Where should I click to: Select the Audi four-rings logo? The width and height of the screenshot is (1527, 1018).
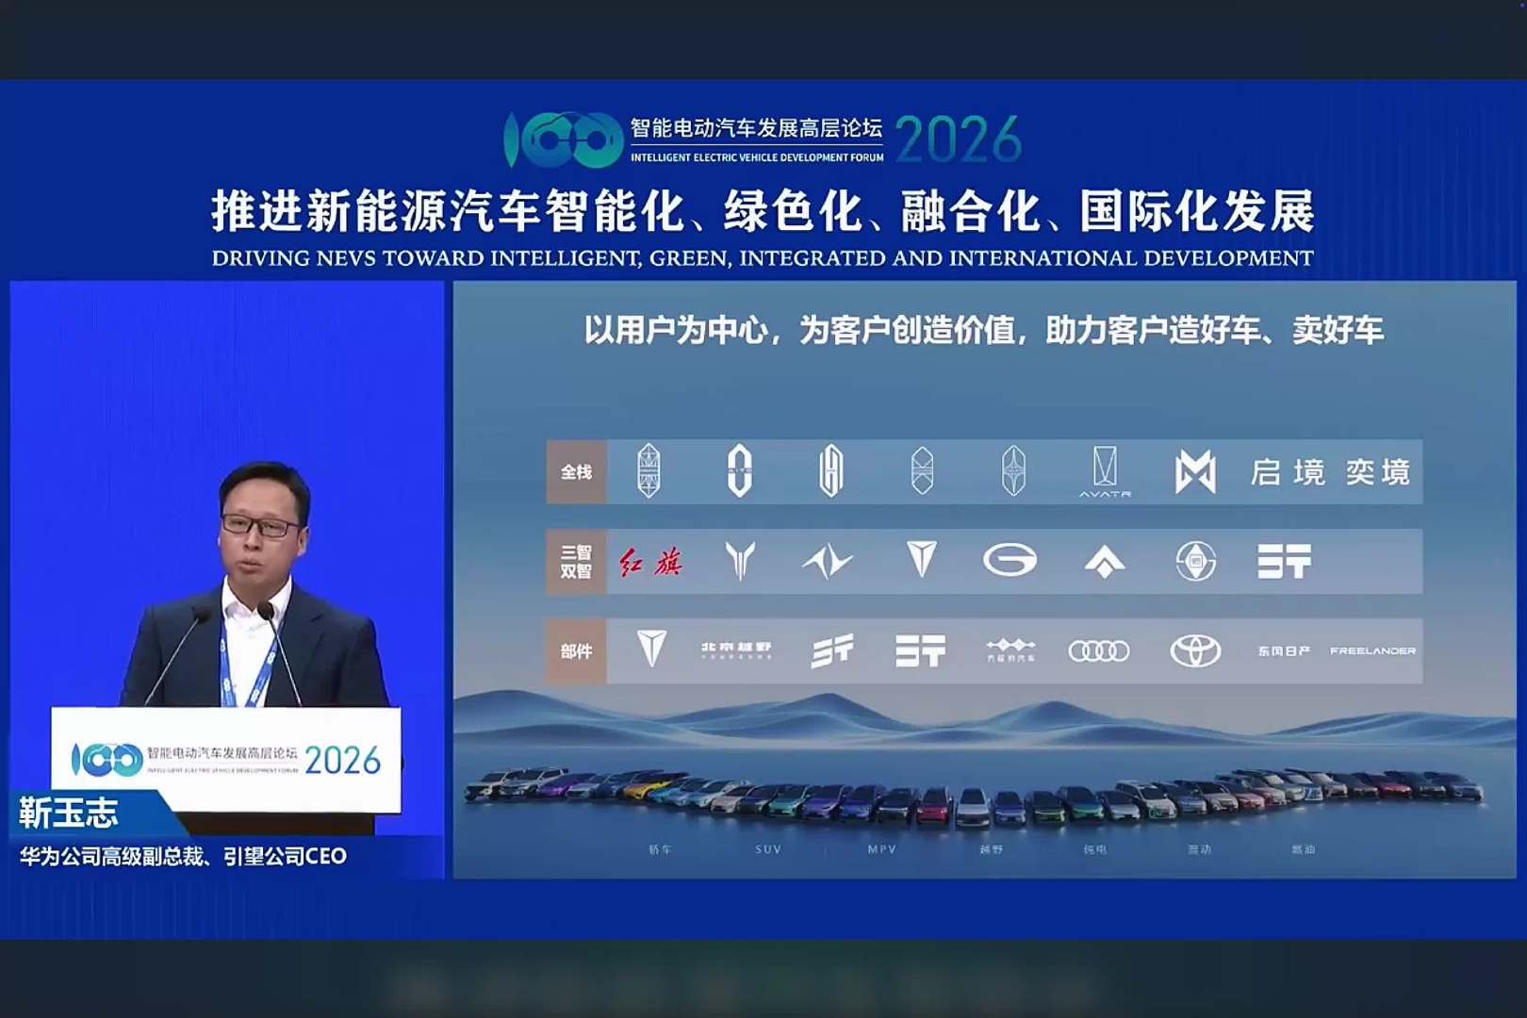point(1097,649)
